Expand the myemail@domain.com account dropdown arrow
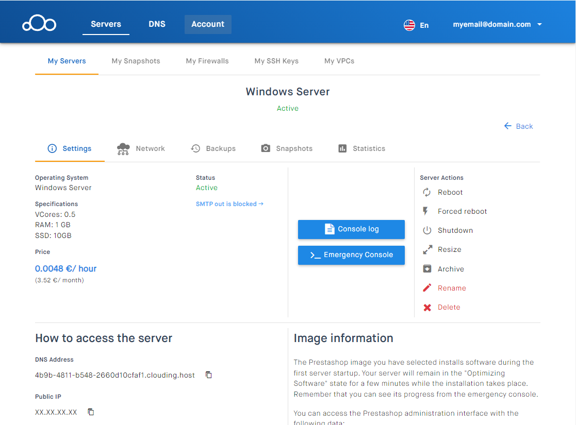Viewport: 576px width, 425px height. pyautogui.click(x=539, y=24)
